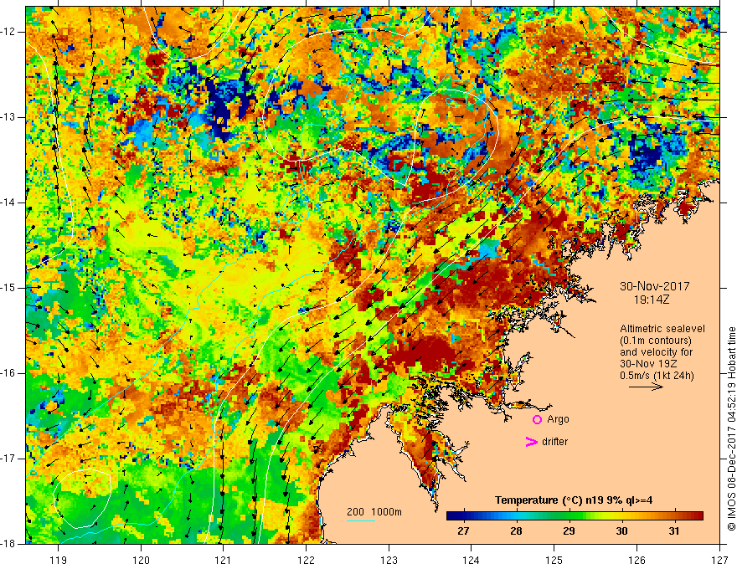Click the latitude axis label -16
The height and width of the screenshot is (569, 737).
pos(8,373)
